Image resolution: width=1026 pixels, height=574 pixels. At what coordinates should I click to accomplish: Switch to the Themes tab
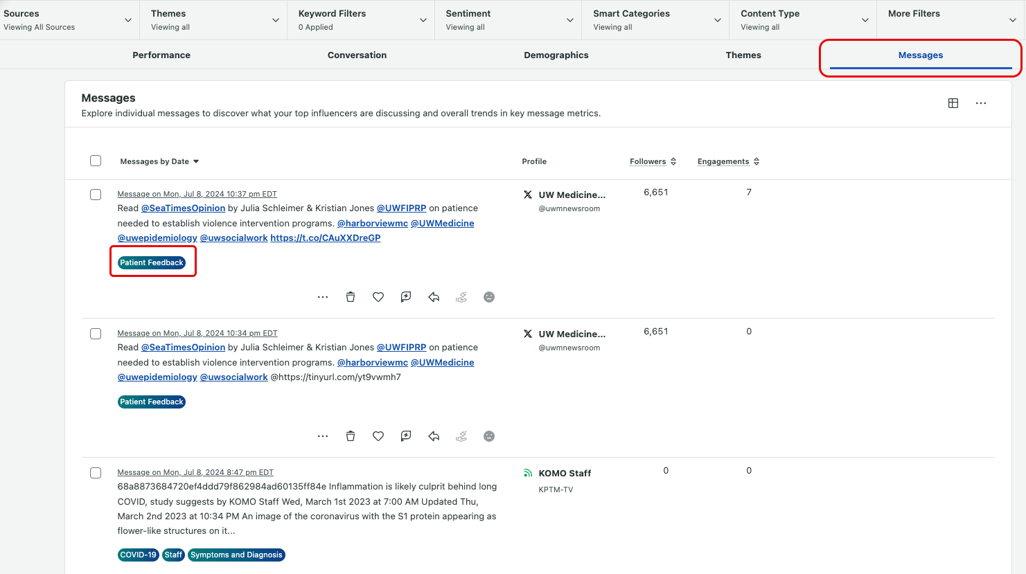743,55
